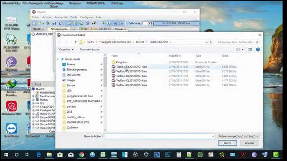Expand address bar history dropdown

pos(206,42)
